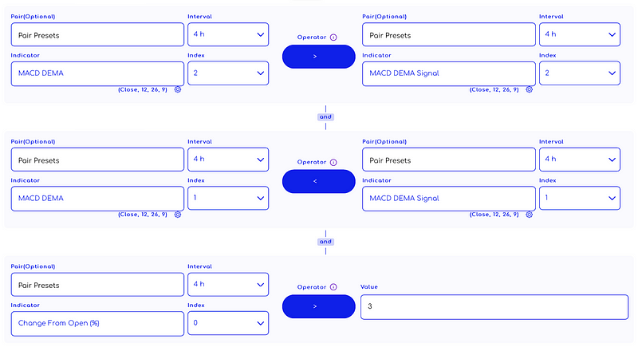638x347 pixels.
Task: Click Operator info icon in second condition
Action: pos(333,162)
